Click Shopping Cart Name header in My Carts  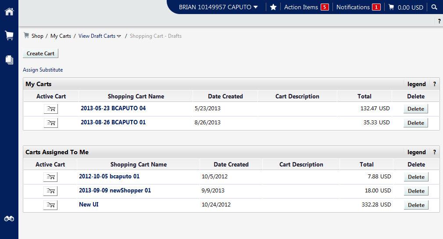136,97
